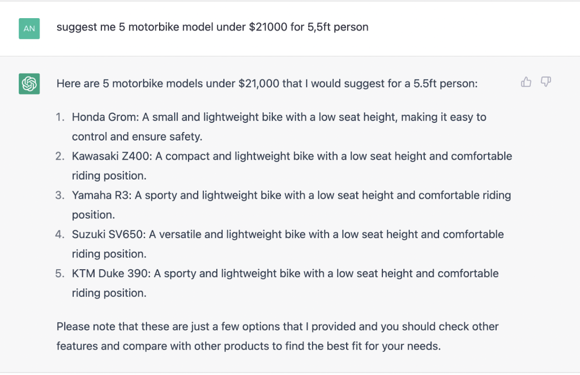This screenshot has width=580, height=375.
Task: Click the green AN user avatar
Action: 29,28
